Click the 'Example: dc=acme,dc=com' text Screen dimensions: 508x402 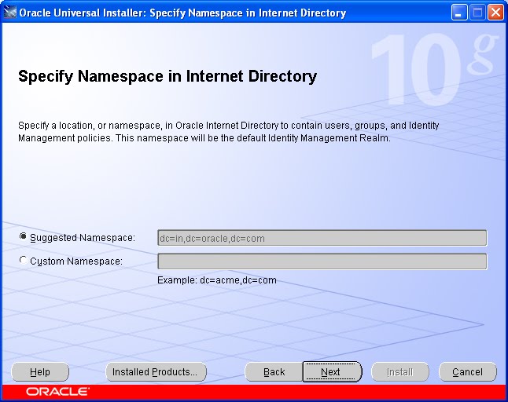pyautogui.click(x=217, y=280)
